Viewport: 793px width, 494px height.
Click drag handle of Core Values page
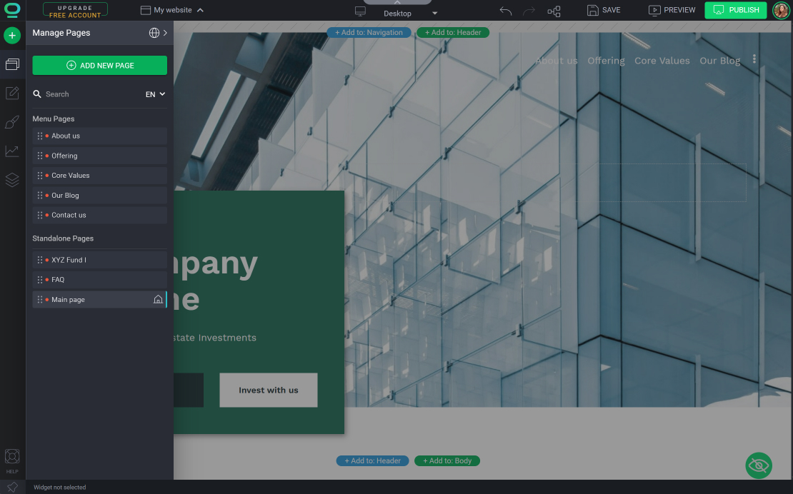tap(40, 176)
